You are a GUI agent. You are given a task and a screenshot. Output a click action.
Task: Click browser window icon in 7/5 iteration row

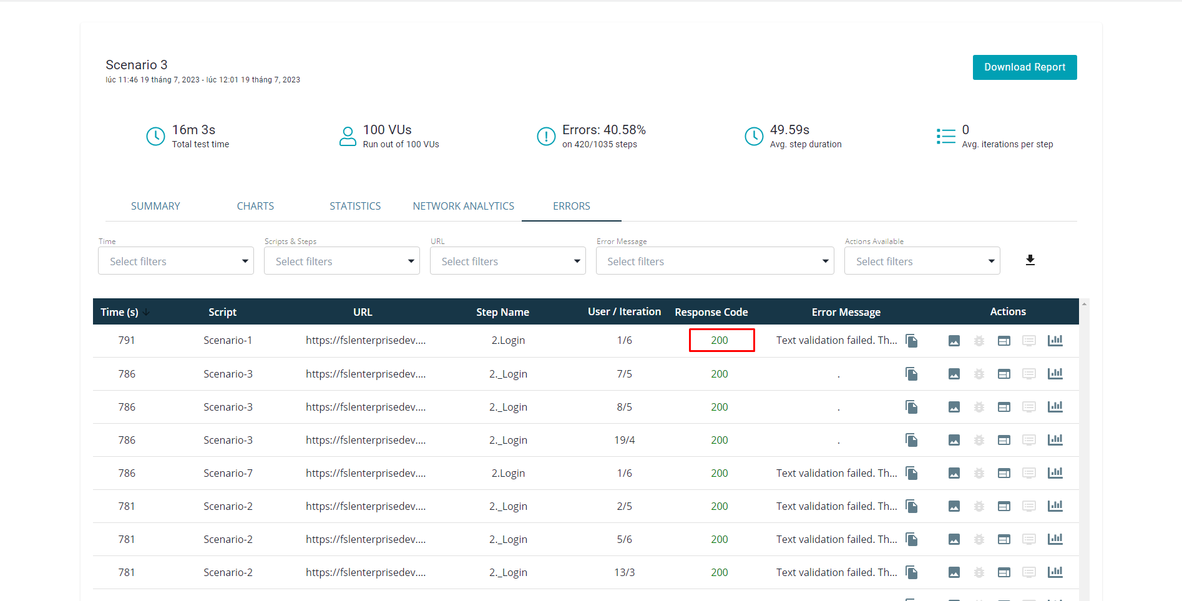(x=1004, y=374)
